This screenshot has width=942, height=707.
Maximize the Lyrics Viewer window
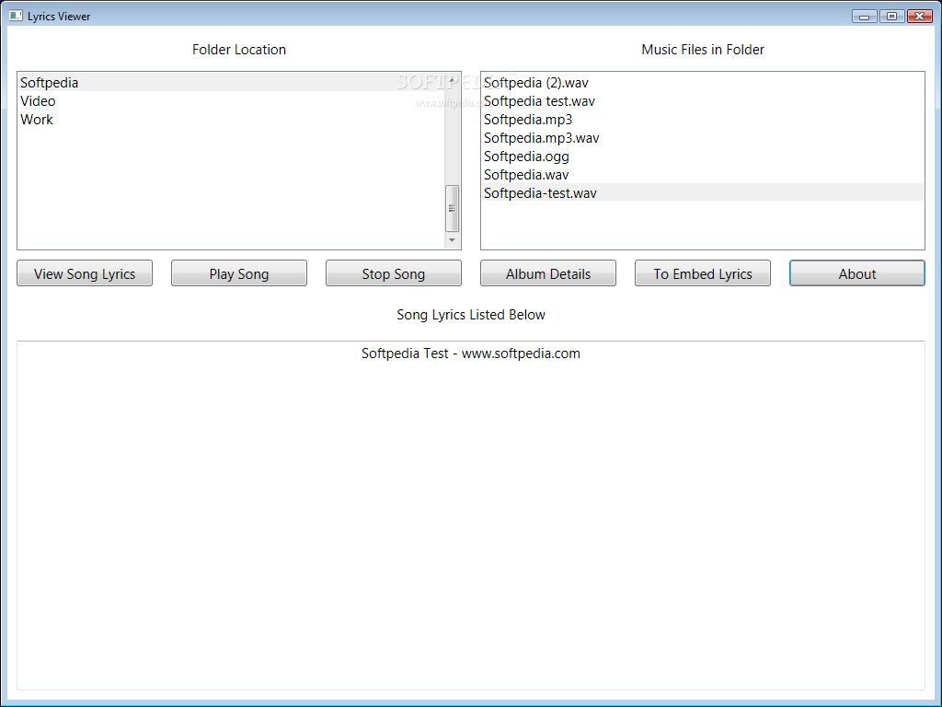pyautogui.click(x=891, y=17)
